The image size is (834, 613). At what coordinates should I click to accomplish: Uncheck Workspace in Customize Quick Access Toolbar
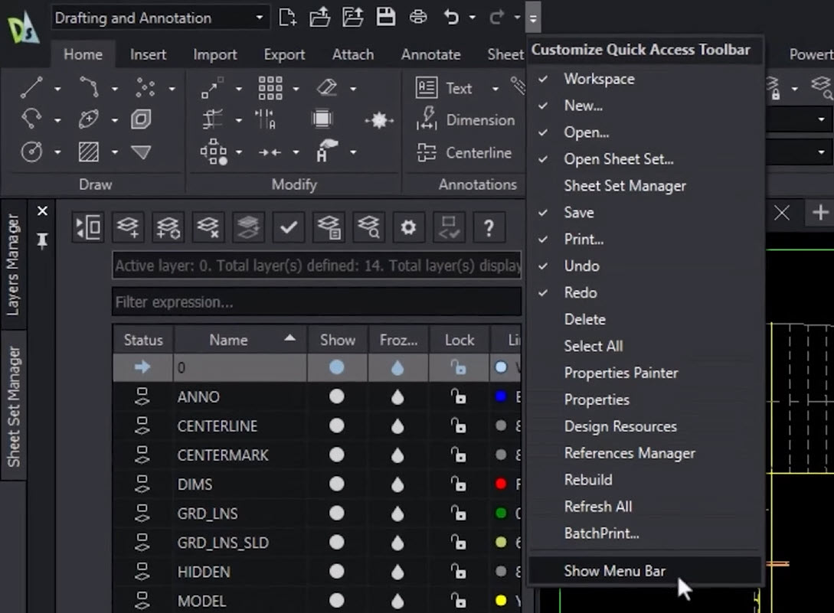tap(599, 79)
